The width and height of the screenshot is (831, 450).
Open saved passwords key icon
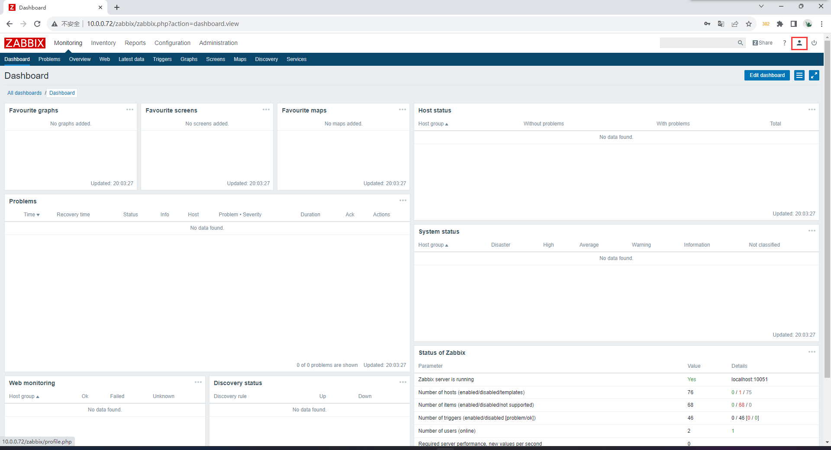[x=707, y=24]
